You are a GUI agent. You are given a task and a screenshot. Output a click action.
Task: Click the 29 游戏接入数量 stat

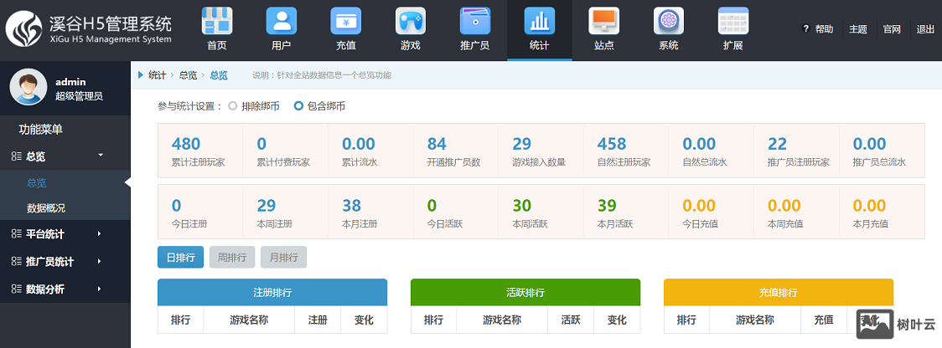click(541, 151)
